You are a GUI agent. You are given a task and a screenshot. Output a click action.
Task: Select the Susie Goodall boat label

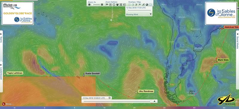pyautogui.click(x=92, y=73)
